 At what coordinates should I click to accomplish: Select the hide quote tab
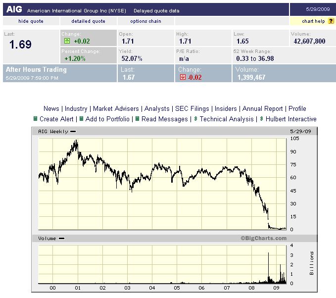(x=31, y=21)
